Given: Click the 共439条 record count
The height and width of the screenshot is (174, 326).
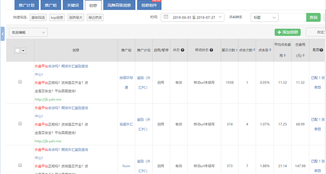Looking at the screenshot, I should 236,17.
